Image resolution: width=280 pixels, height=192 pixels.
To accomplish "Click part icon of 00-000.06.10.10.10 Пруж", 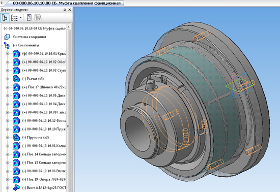I will pos(16,129).
